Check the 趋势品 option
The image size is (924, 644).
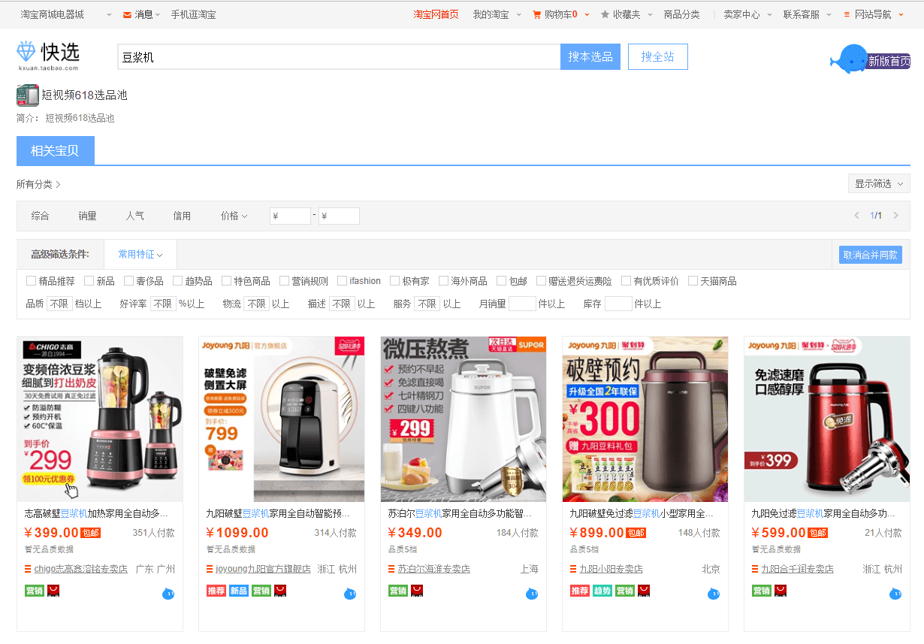(x=177, y=281)
